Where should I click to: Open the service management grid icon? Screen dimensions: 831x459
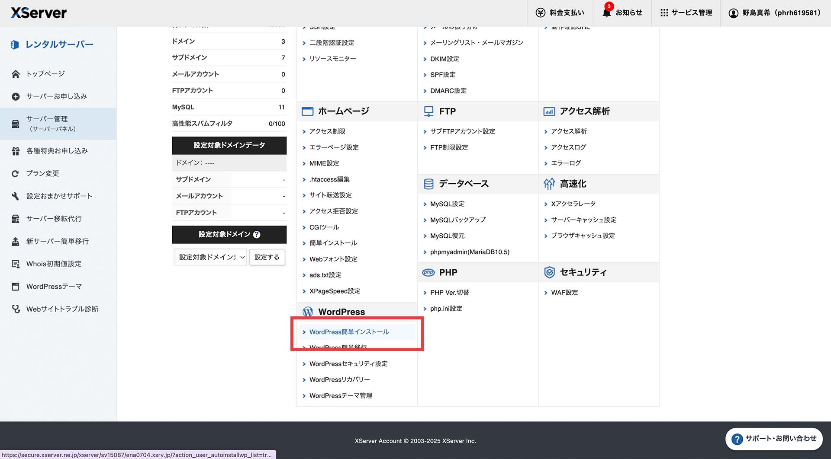pyautogui.click(x=664, y=13)
